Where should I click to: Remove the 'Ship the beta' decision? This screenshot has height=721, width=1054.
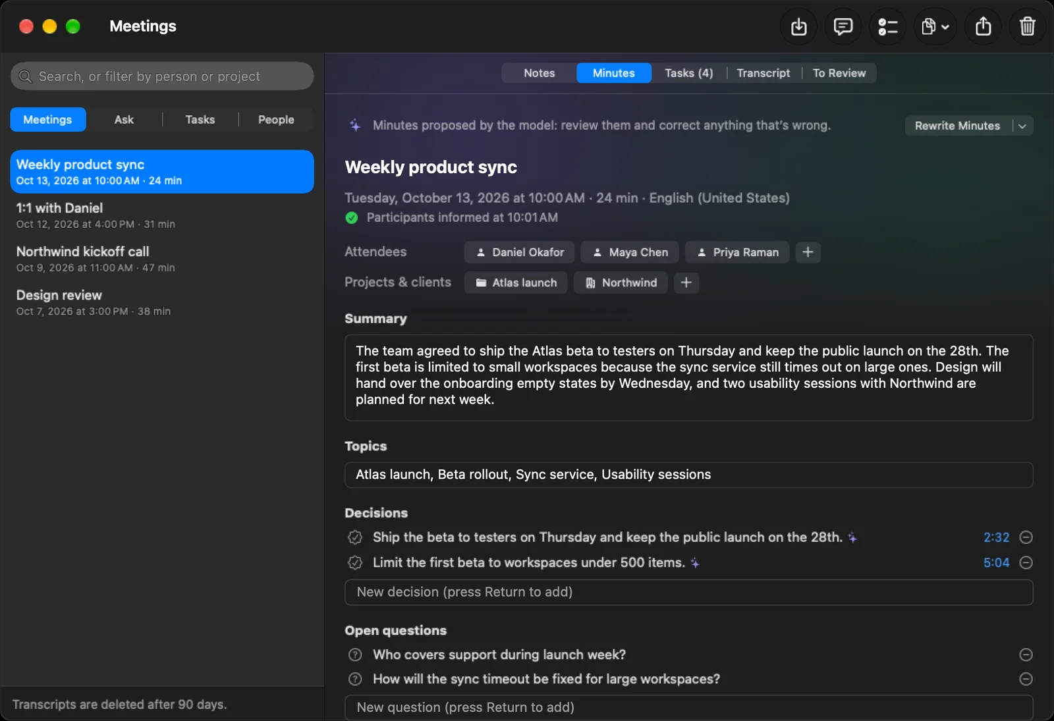(1026, 537)
